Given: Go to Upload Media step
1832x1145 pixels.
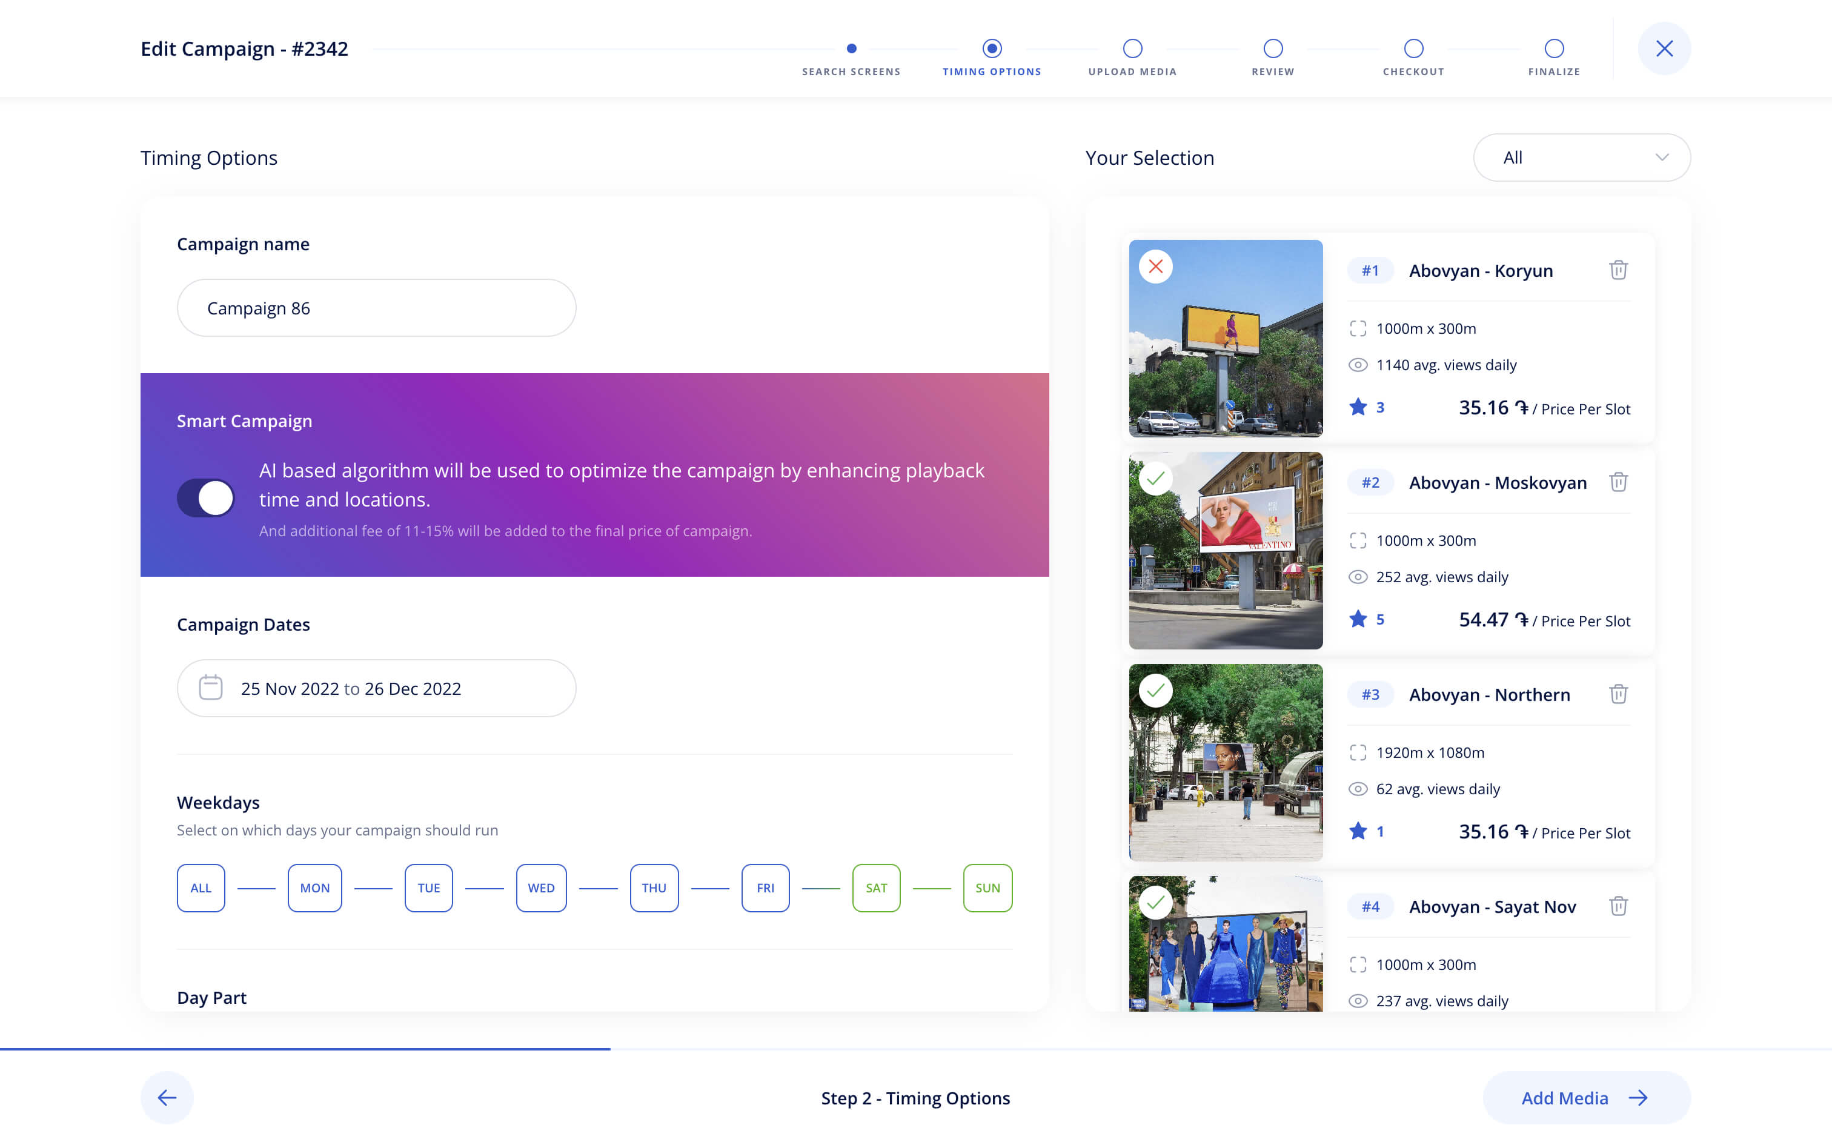Looking at the screenshot, I should pos(1132,49).
